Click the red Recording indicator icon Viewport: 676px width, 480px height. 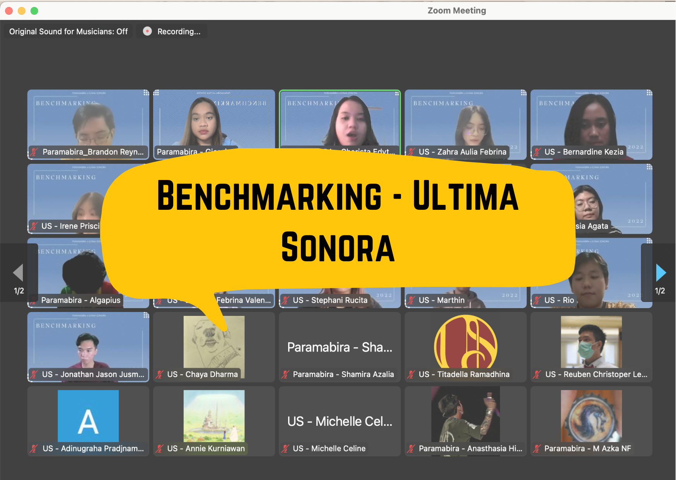pos(147,31)
